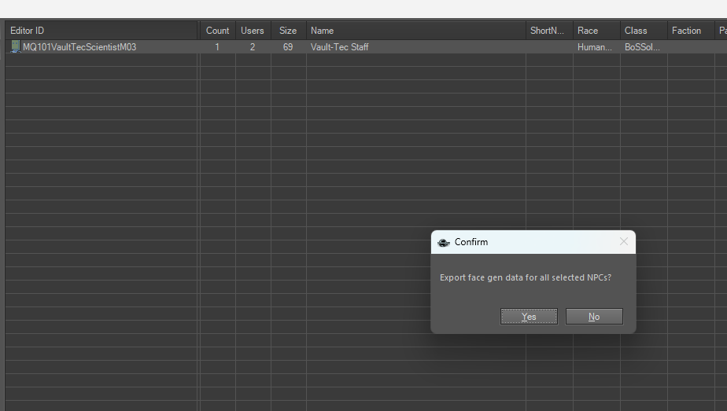
Task: Click the Human... race cell
Action: 595,47
